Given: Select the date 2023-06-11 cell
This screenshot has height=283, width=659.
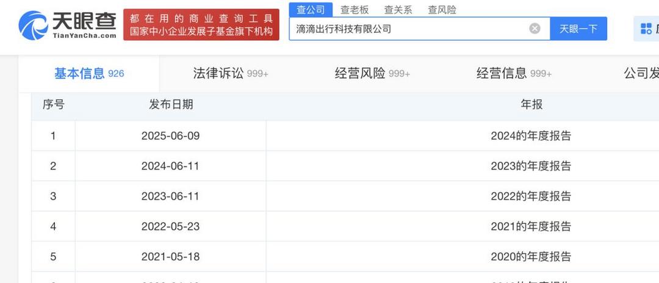Looking at the screenshot, I should 170,196.
